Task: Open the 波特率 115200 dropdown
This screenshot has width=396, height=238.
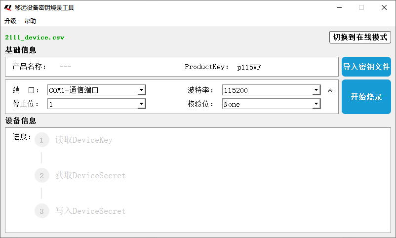Action: click(x=272, y=90)
